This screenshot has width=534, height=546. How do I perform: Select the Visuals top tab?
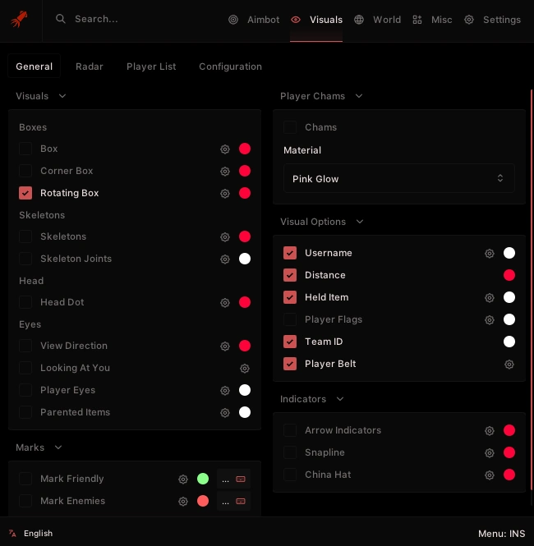(x=316, y=20)
